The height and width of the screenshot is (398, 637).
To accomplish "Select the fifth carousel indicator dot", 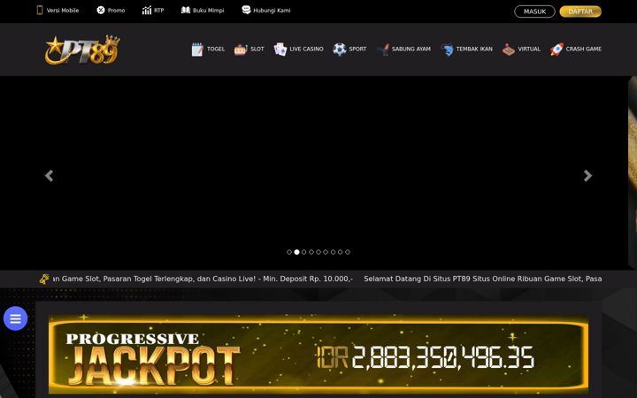I will pyautogui.click(x=318, y=252).
